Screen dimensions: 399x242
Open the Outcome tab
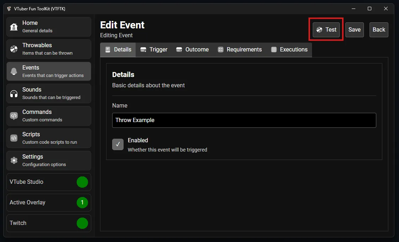tap(192, 50)
